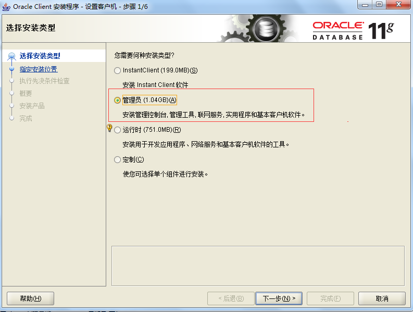Click the 下一步(N) button
Viewport: 413px width, 312px height.
tap(279, 298)
